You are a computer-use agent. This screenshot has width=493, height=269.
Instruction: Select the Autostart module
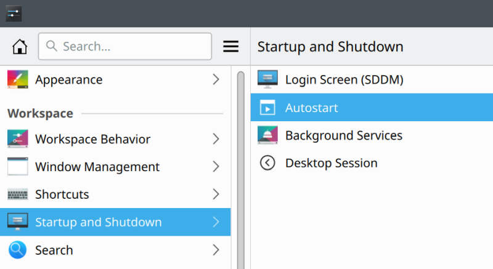pos(372,107)
